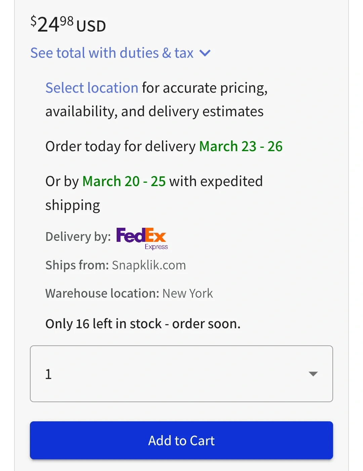Viewport: 363px width, 471px height.
Task: Click the New York warehouse location
Action: pos(188,294)
